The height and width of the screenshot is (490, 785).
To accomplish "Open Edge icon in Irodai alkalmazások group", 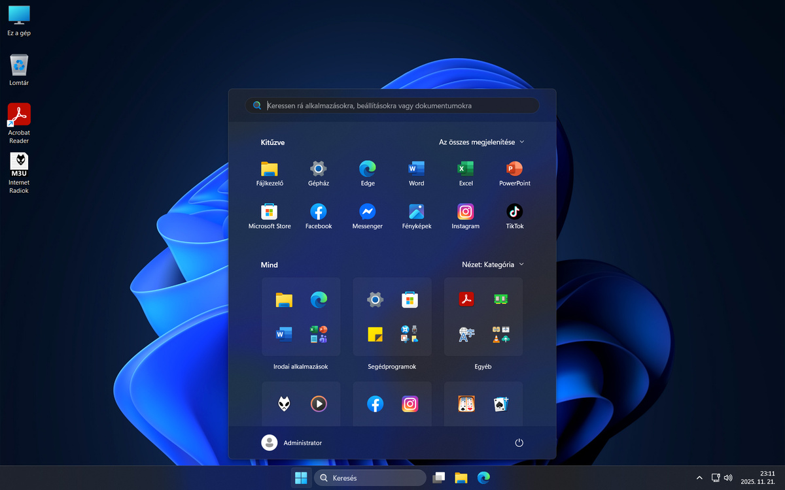I will tap(319, 300).
